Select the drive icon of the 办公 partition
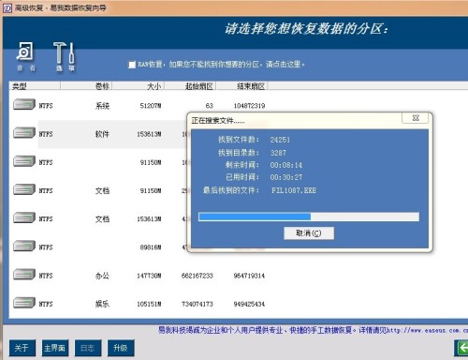This screenshot has width=468, height=360. click(x=24, y=275)
